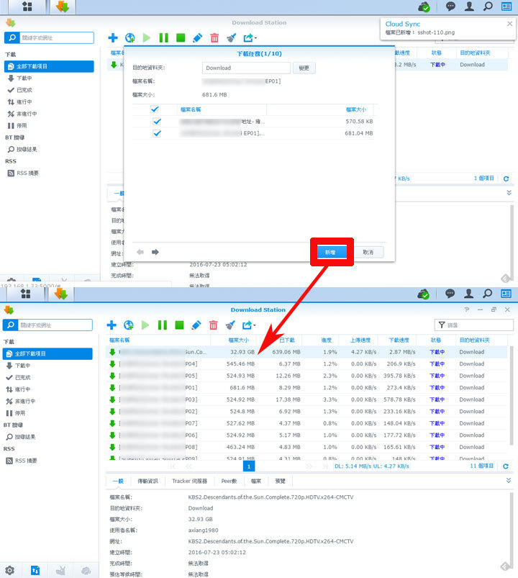This screenshot has height=578, width=518.
Task: Sort by the 檔案大小 column header in the 11-item list
Action: point(238,340)
